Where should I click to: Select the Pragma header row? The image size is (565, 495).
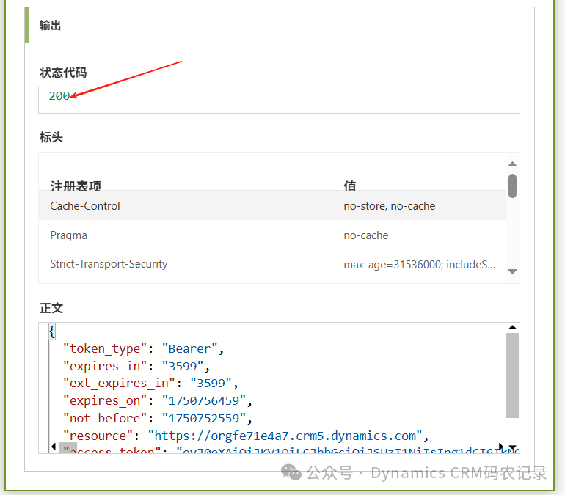coord(272,235)
